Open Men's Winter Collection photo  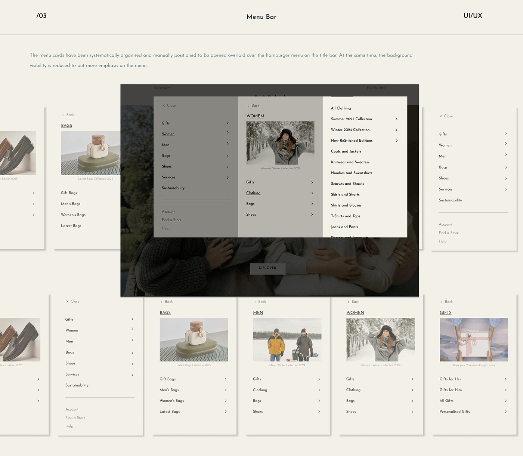[287, 340]
